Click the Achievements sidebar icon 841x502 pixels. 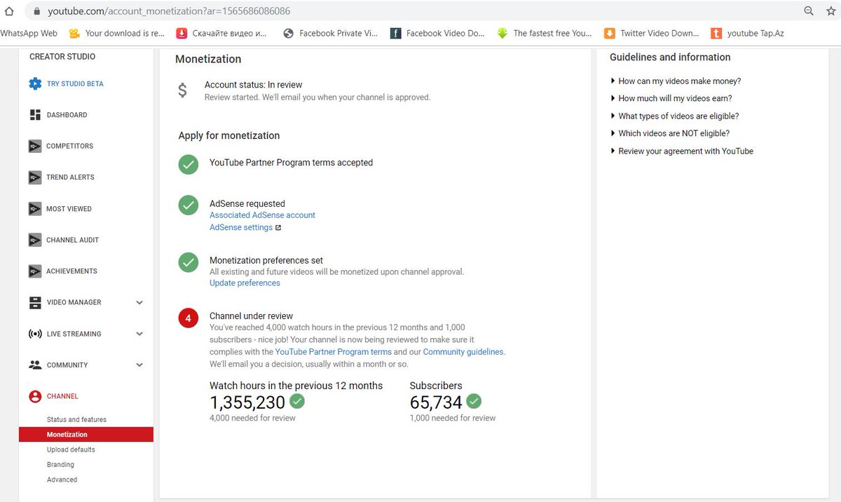35,271
